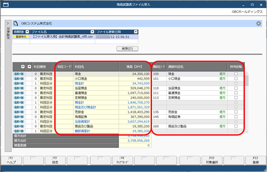This screenshot has height=172, width=267.
Task: Open the ファイル更新日時 column filter dropdown
Action: coord(136,32)
